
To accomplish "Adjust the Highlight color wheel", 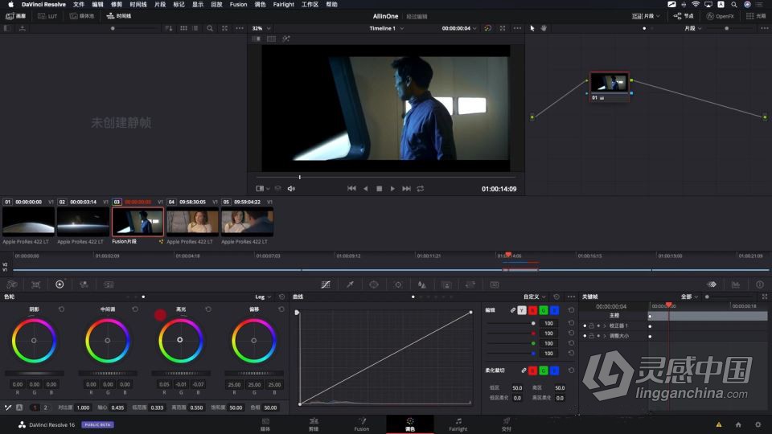I will (180, 340).
